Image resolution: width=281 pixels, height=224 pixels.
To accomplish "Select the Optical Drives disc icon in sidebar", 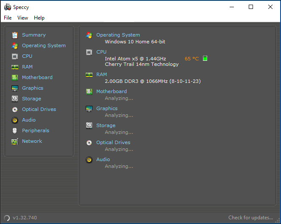I will pos(15,109).
